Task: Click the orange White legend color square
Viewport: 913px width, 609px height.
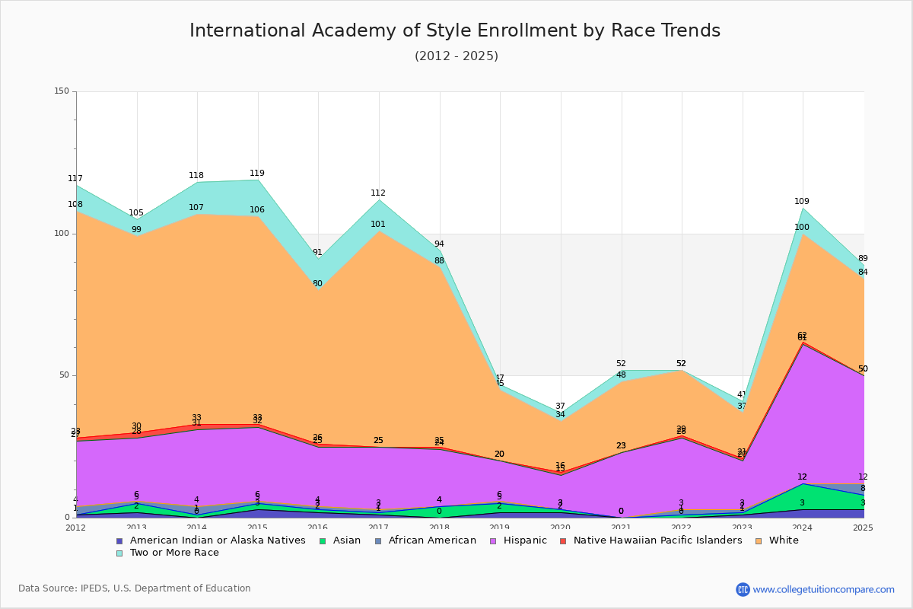Action: coord(760,540)
